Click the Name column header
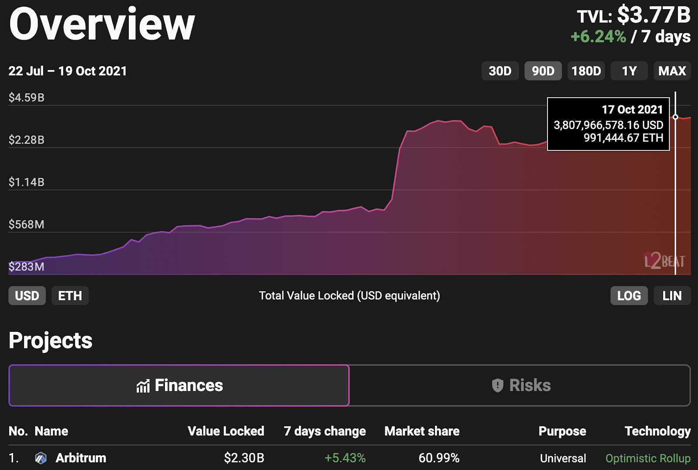Viewport: 698px width, 470px height. 51,431
